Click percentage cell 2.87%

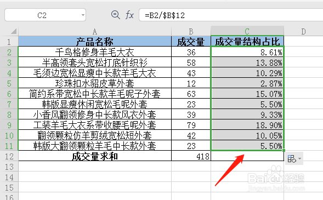pyautogui.click(x=247, y=83)
